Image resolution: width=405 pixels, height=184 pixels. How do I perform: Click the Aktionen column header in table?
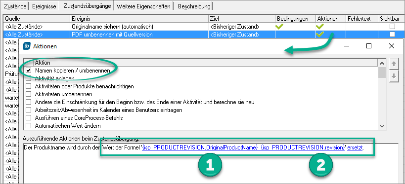click(331, 19)
